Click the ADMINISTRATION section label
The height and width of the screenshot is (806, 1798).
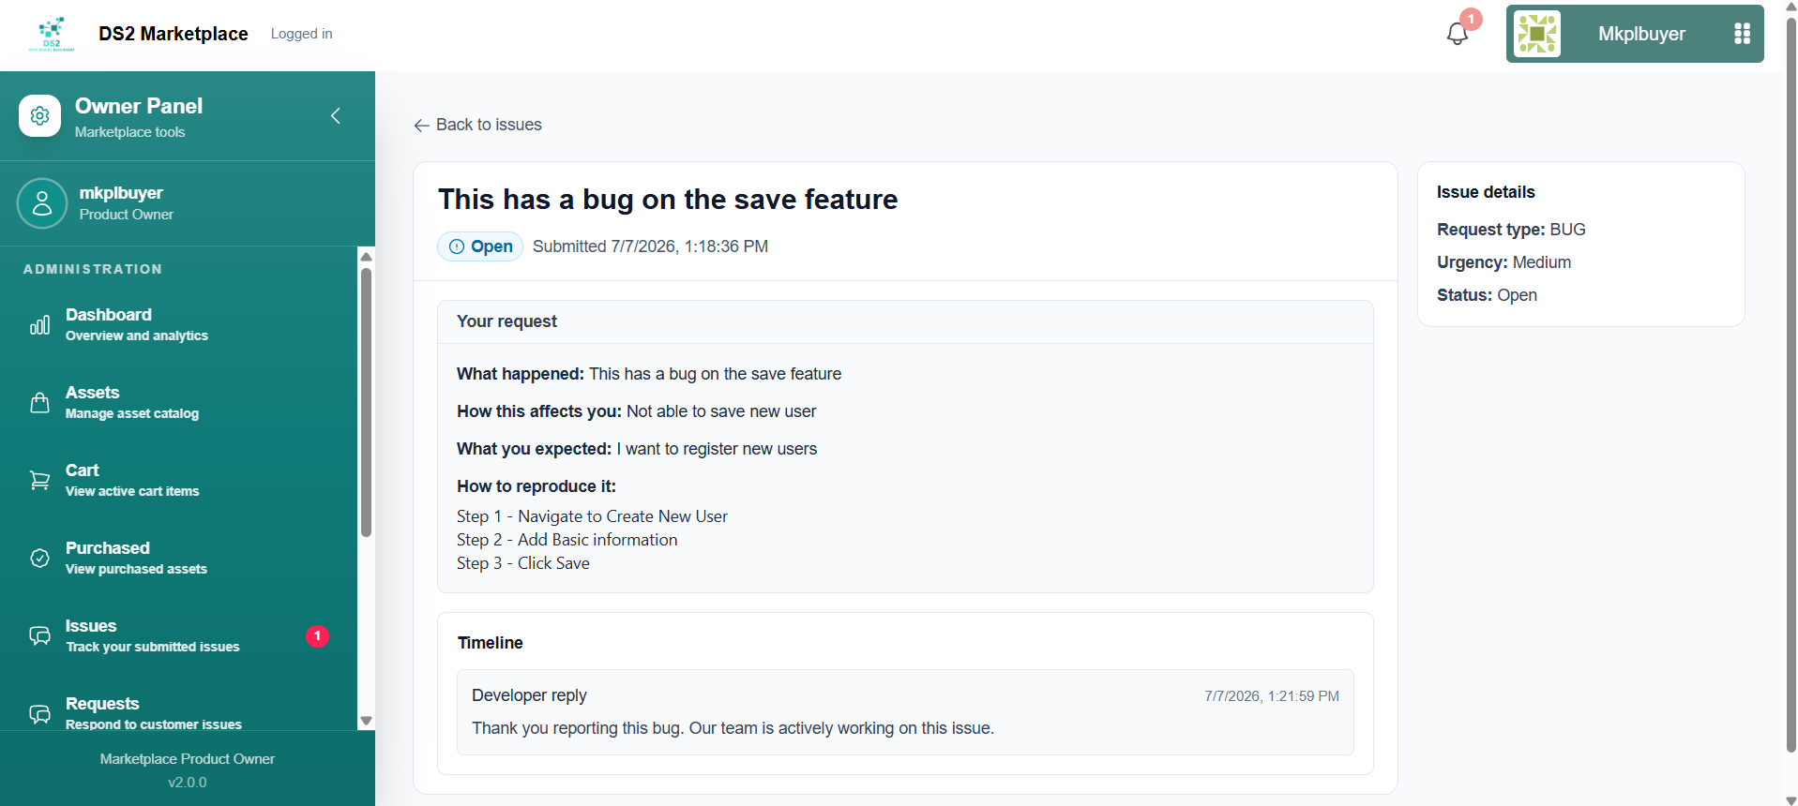[93, 269]
